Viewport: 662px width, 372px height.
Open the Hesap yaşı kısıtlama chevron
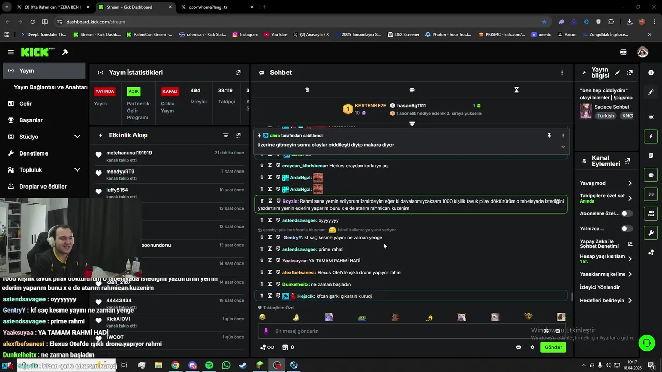pos(630,259)
